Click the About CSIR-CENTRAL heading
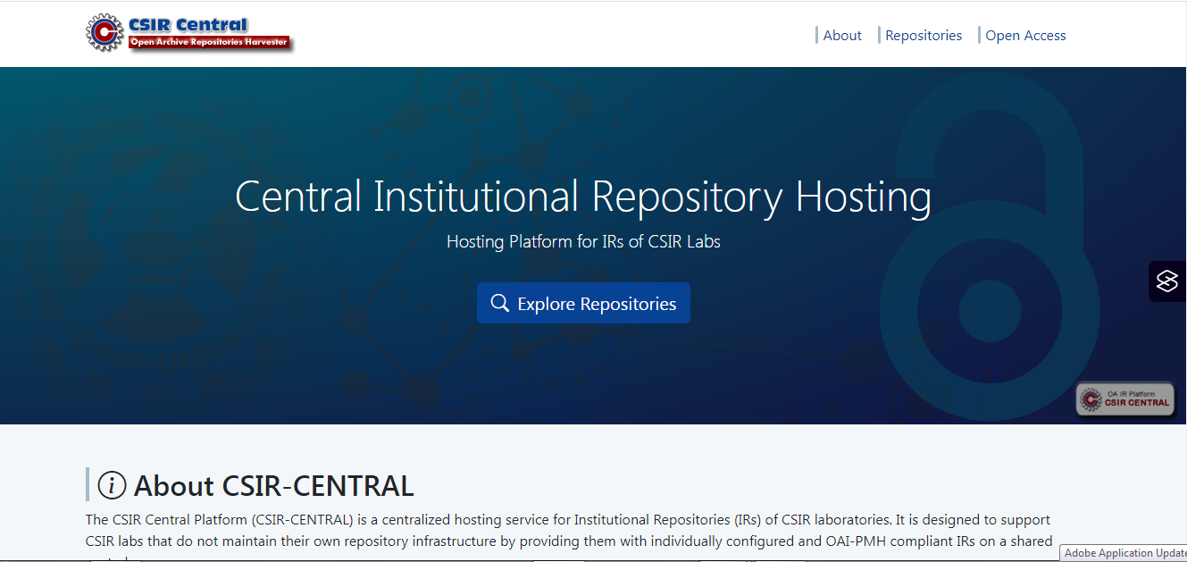The height and width of the screenshot is (562, 1187). pyautogui.click(x=273, y=486)
